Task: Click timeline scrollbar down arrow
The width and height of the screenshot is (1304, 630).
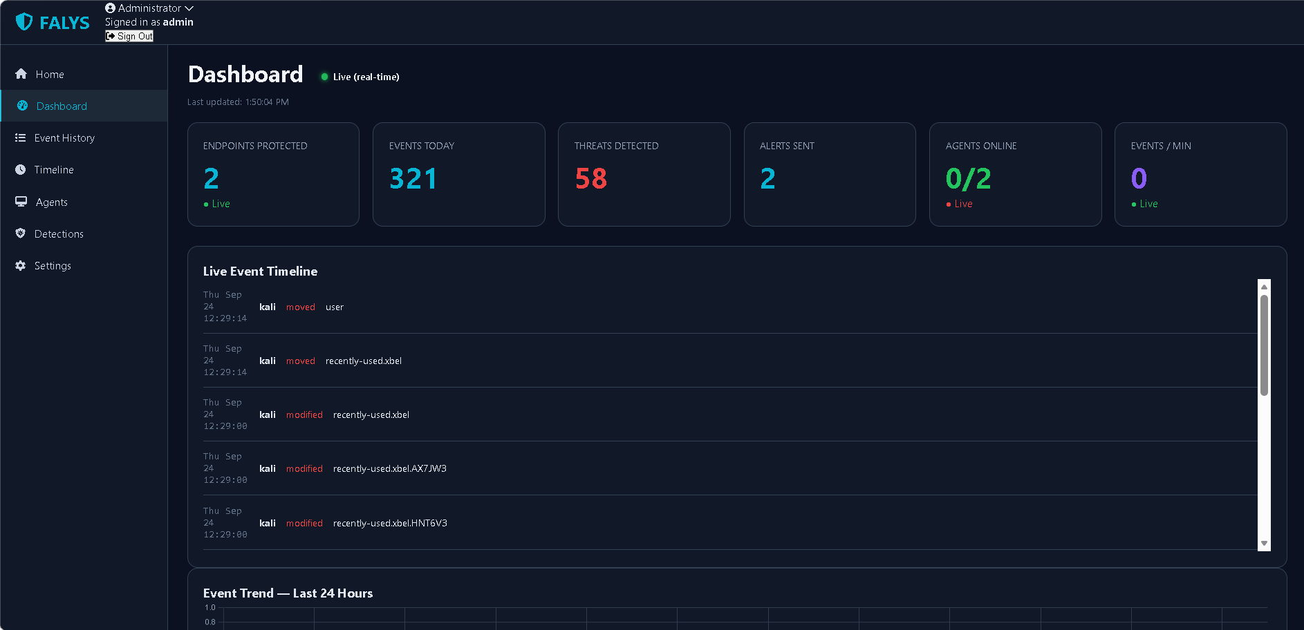Action: click(x=1264, y=544)
